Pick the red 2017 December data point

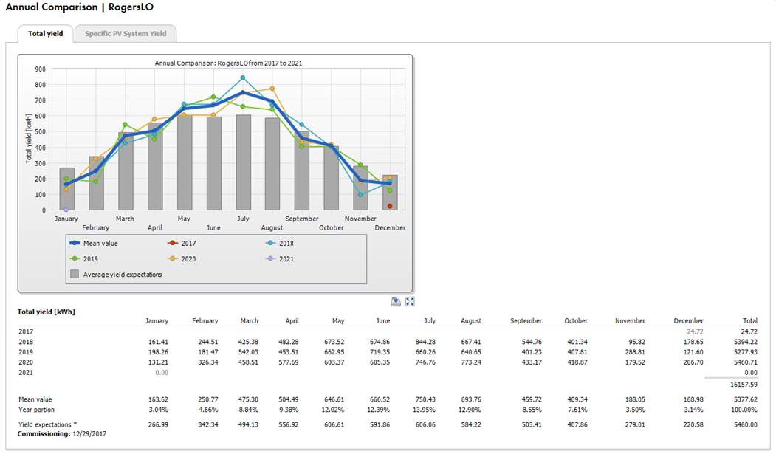pyautogui.click(x=390, y=206)
